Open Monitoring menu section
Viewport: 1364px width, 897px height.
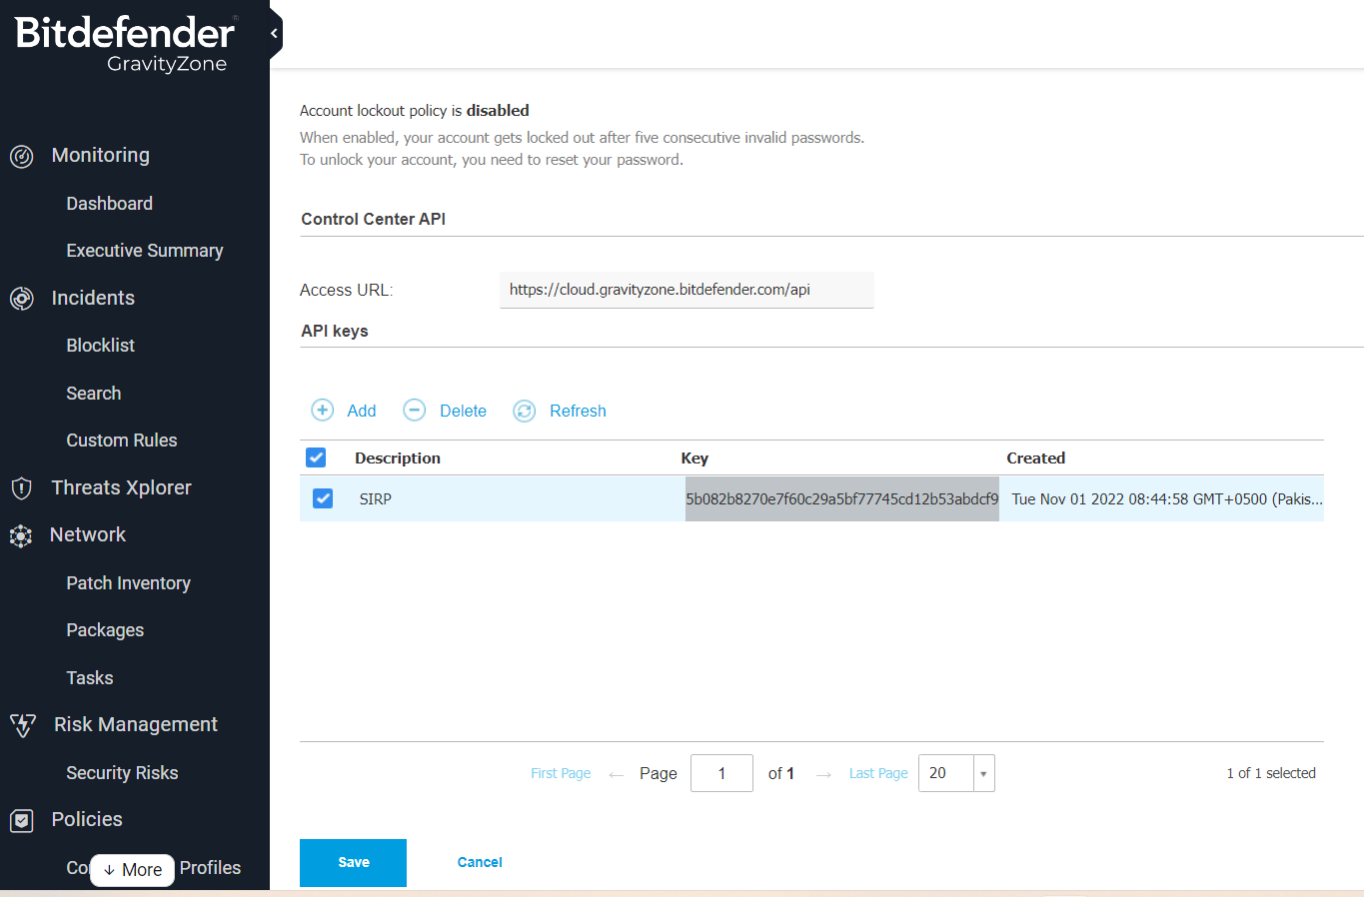101,155
